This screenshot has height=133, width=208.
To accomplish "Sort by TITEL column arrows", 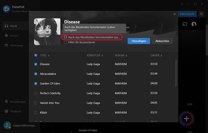I will pyautogui.click(x=49, y=56).
